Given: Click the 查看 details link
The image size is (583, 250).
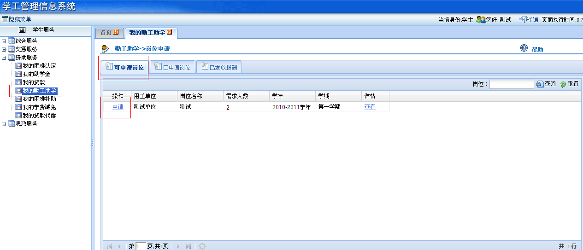Looking at the screenshot, I should pyautogui.click(x=370, y=107).
